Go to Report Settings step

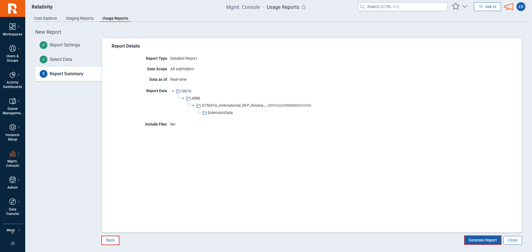coord(65,45)
